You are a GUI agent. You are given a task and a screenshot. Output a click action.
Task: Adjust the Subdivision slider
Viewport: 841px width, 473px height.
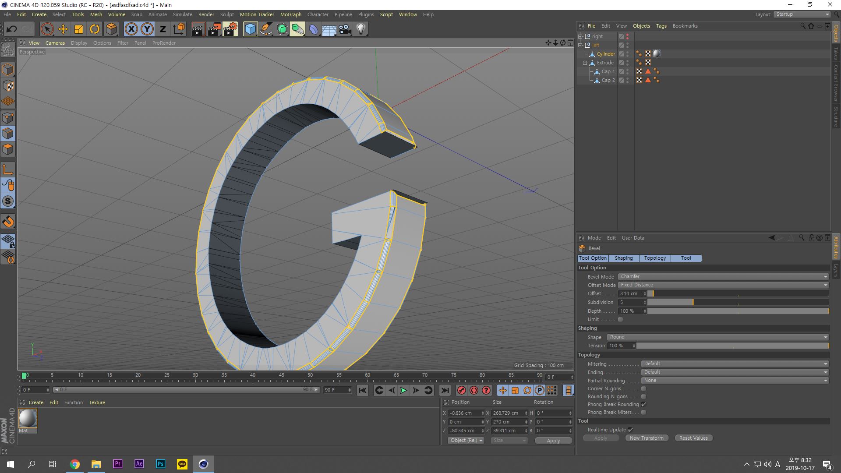(x=693, y=303)
